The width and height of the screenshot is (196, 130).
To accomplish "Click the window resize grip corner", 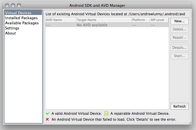I will click(x=190, y=123).
